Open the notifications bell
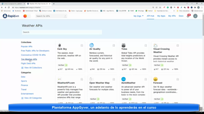The image size is (204, 114). click(188, 16)
